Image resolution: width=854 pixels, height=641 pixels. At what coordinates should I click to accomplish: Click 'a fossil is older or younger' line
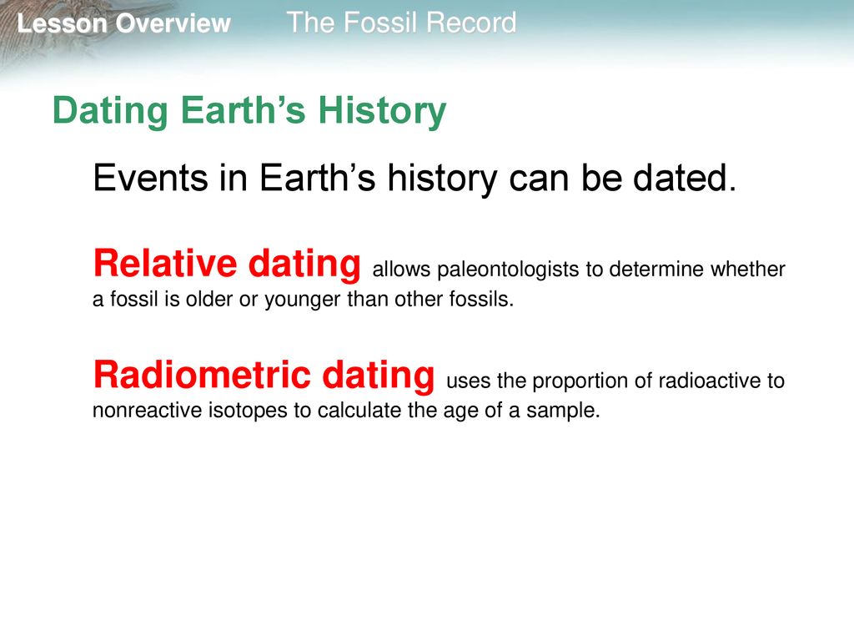pos(304,300)
